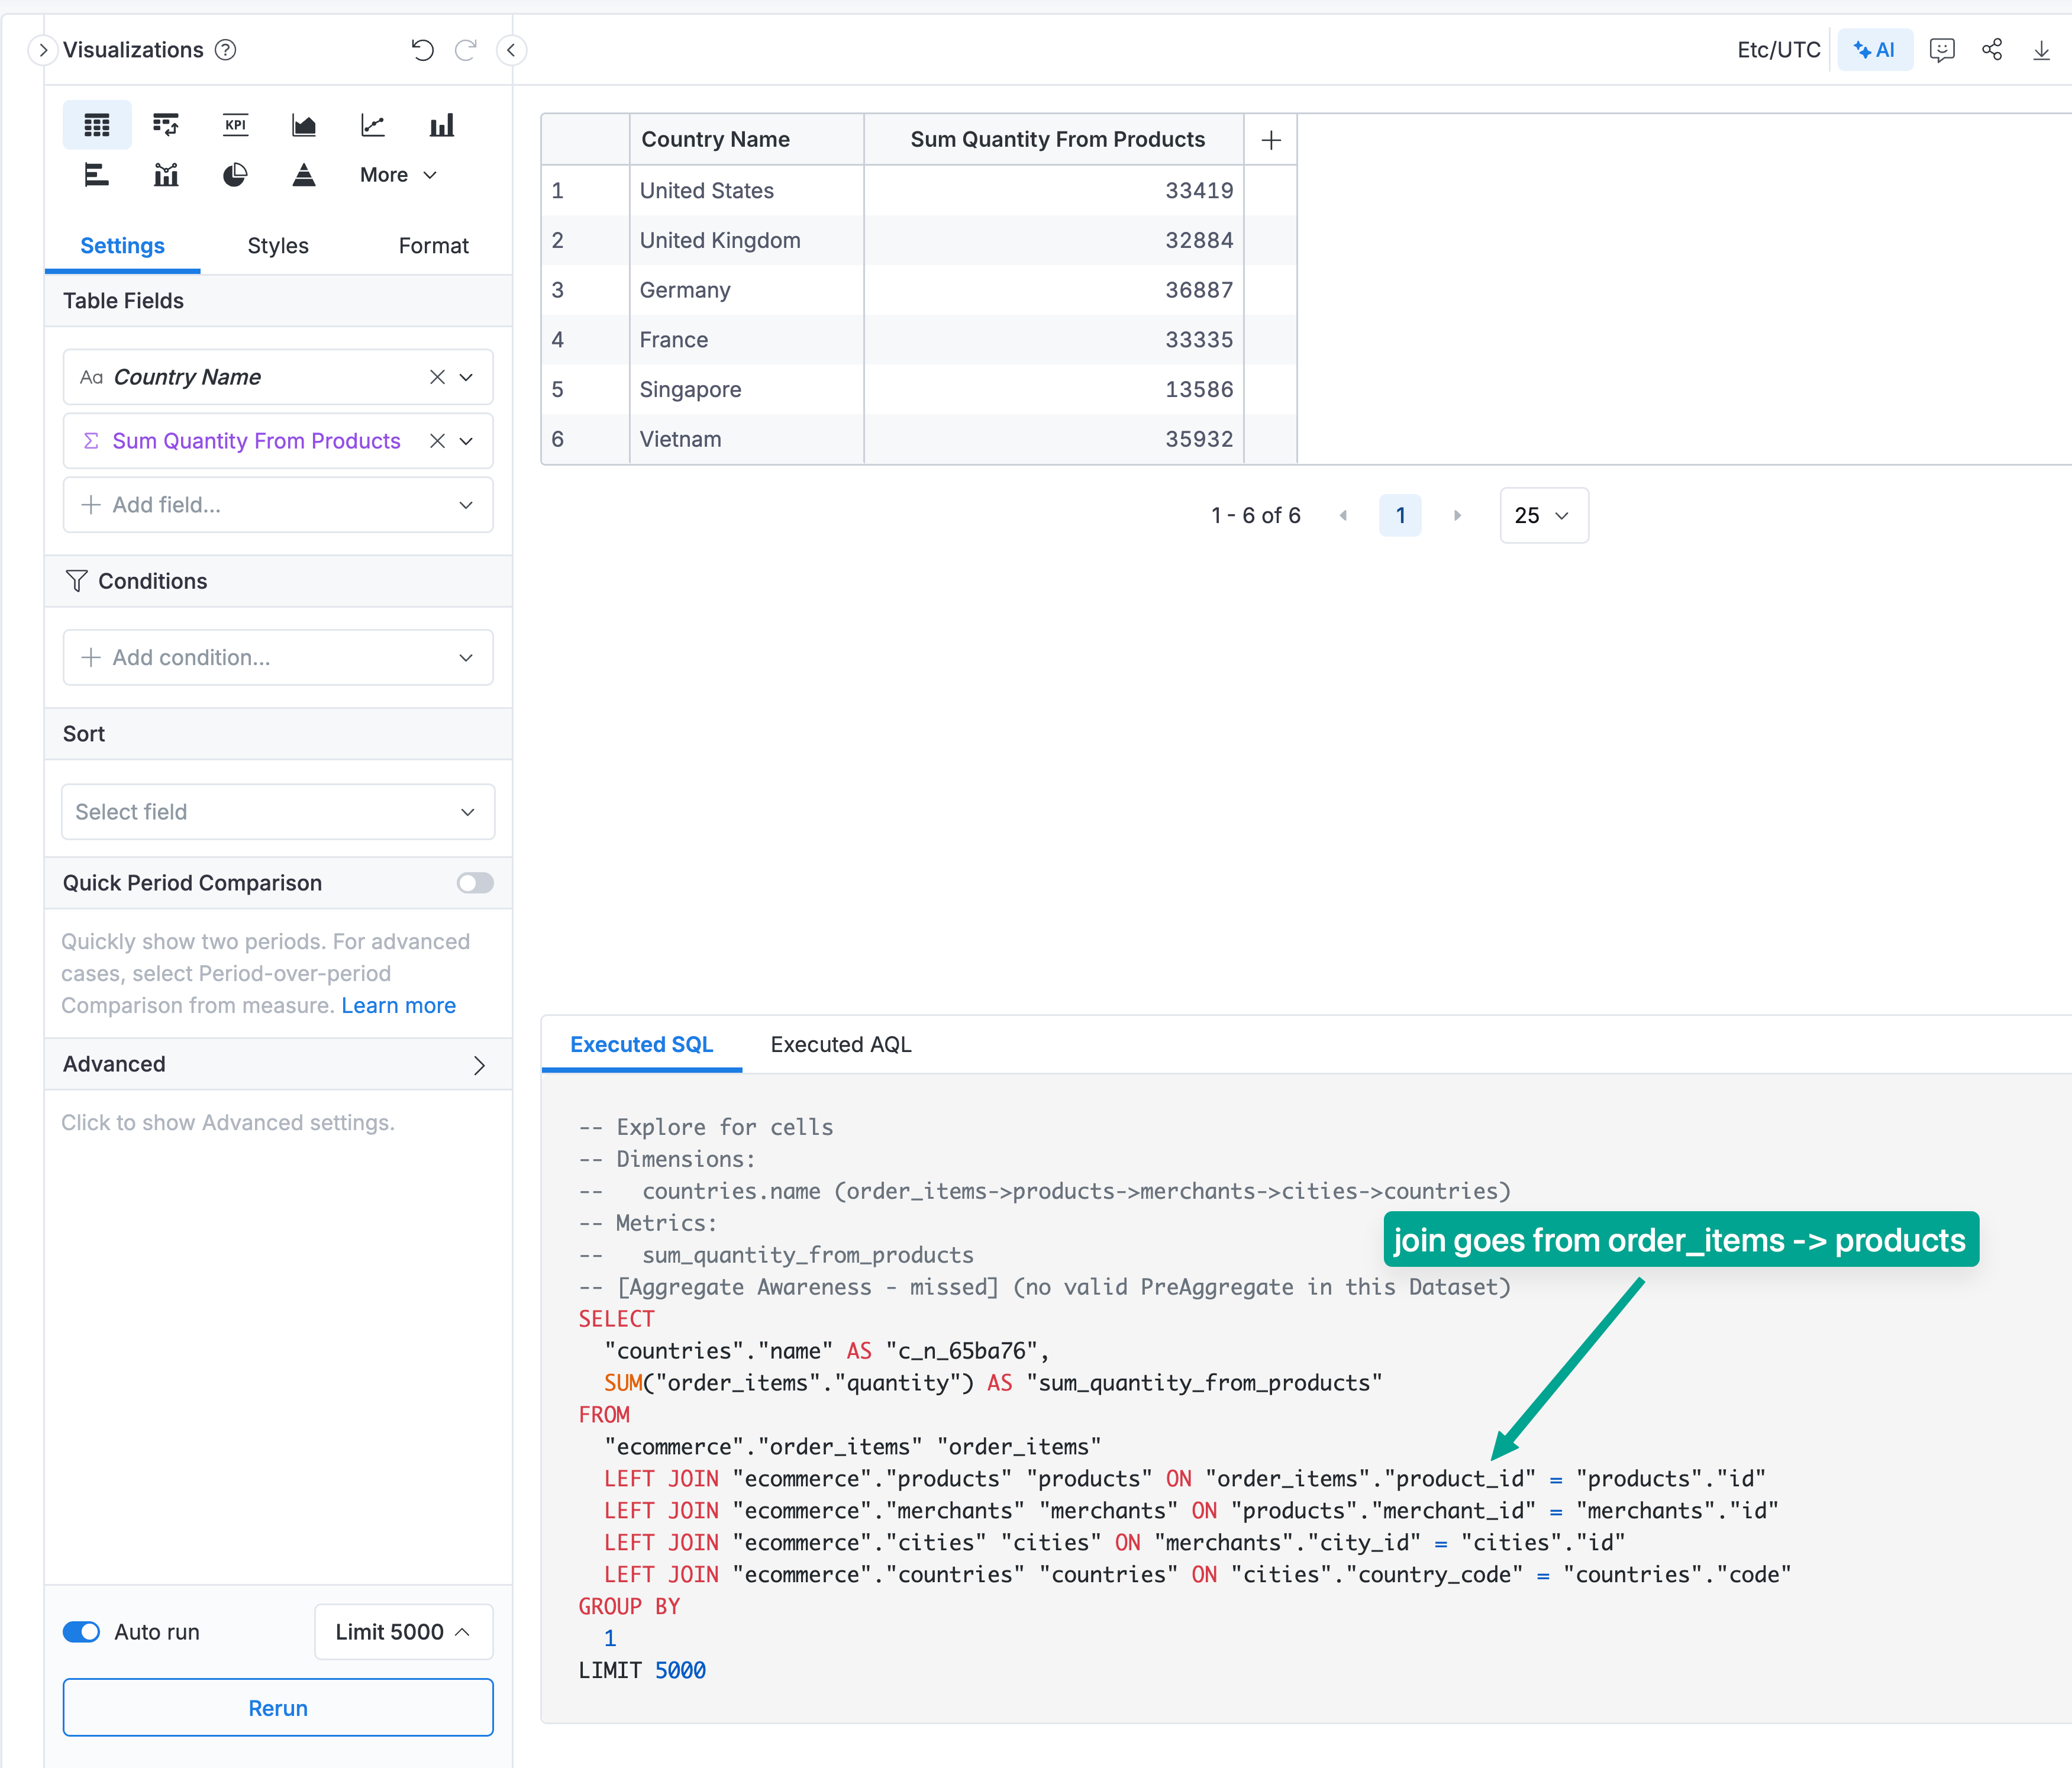
Task: Switch to the Styles tab
Action: (278, 246)
